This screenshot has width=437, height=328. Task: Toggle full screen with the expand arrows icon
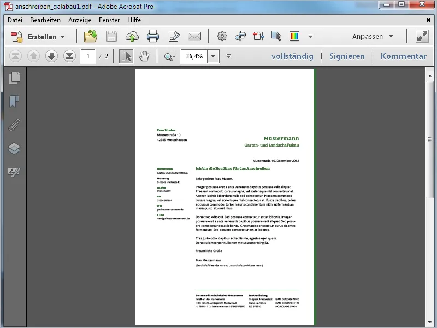click(422, 36)
